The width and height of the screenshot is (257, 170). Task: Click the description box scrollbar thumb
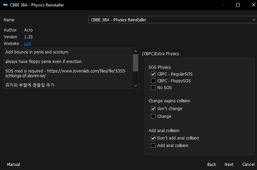135,63
